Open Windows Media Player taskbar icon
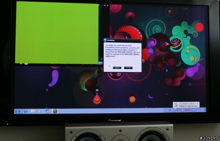The height and width of the screenshot is (141, 220). point(40,112)
